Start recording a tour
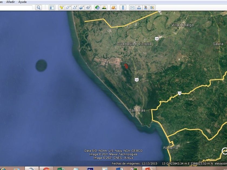Image resolution: width=227 pixels, height=170 pixels. (x=88, y=8)
